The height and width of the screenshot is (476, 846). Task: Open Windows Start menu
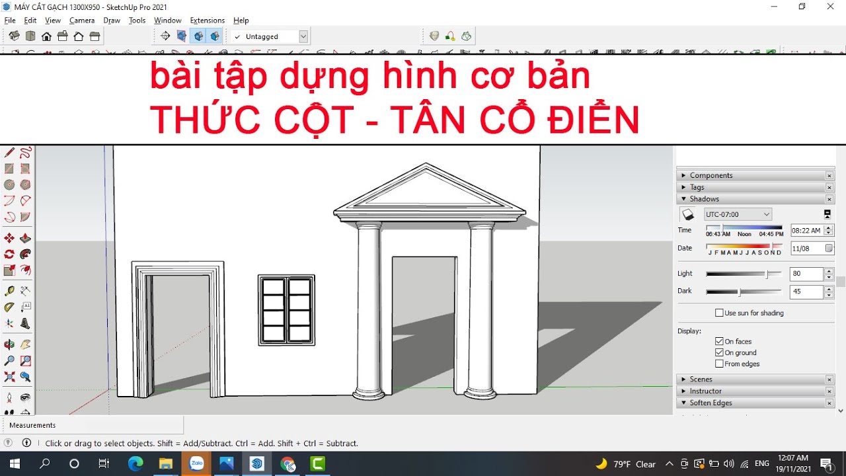(x=14, y=463)
